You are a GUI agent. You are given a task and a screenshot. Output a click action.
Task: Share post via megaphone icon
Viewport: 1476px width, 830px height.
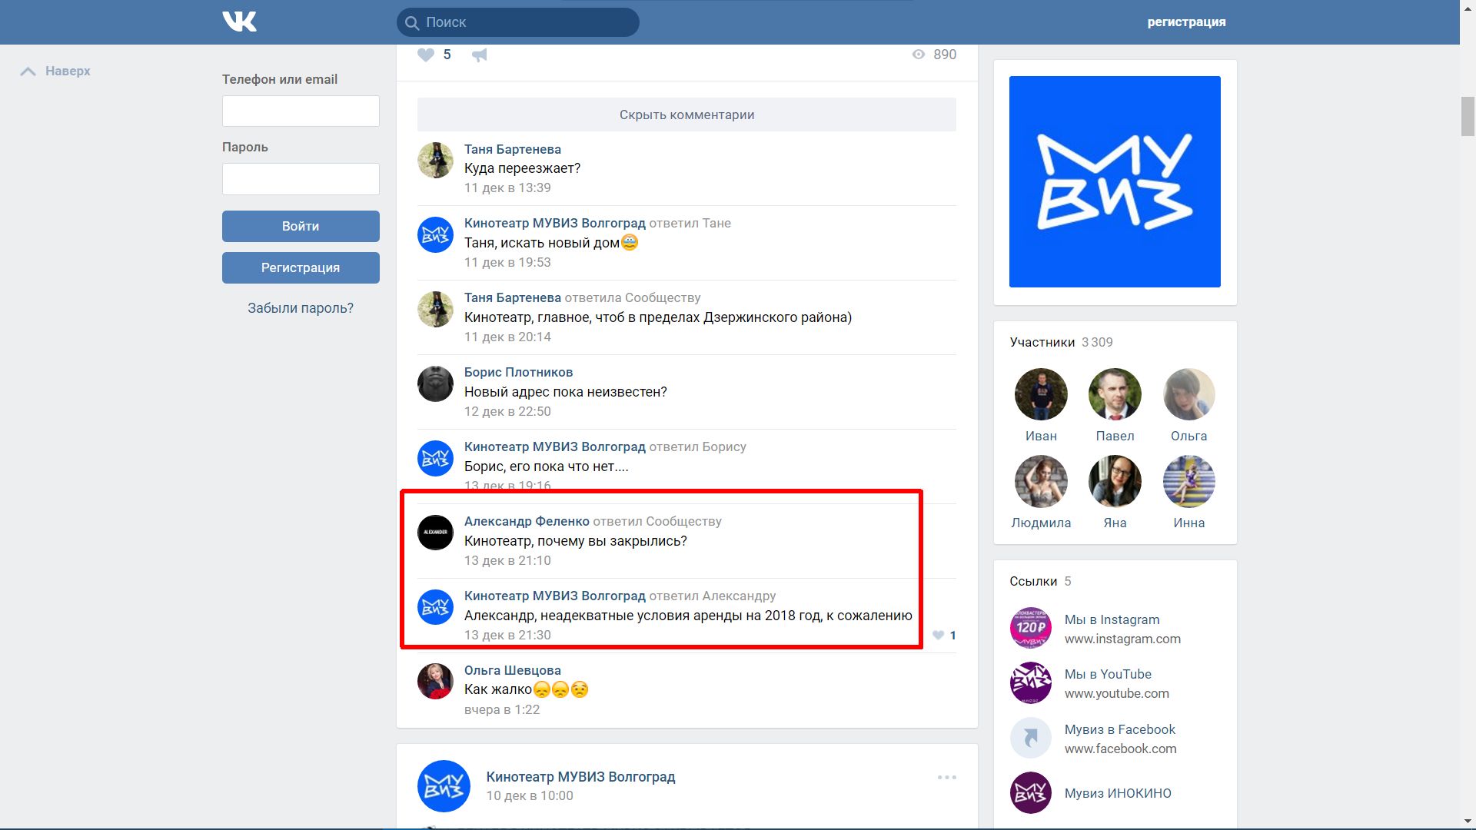click(479, 55)
